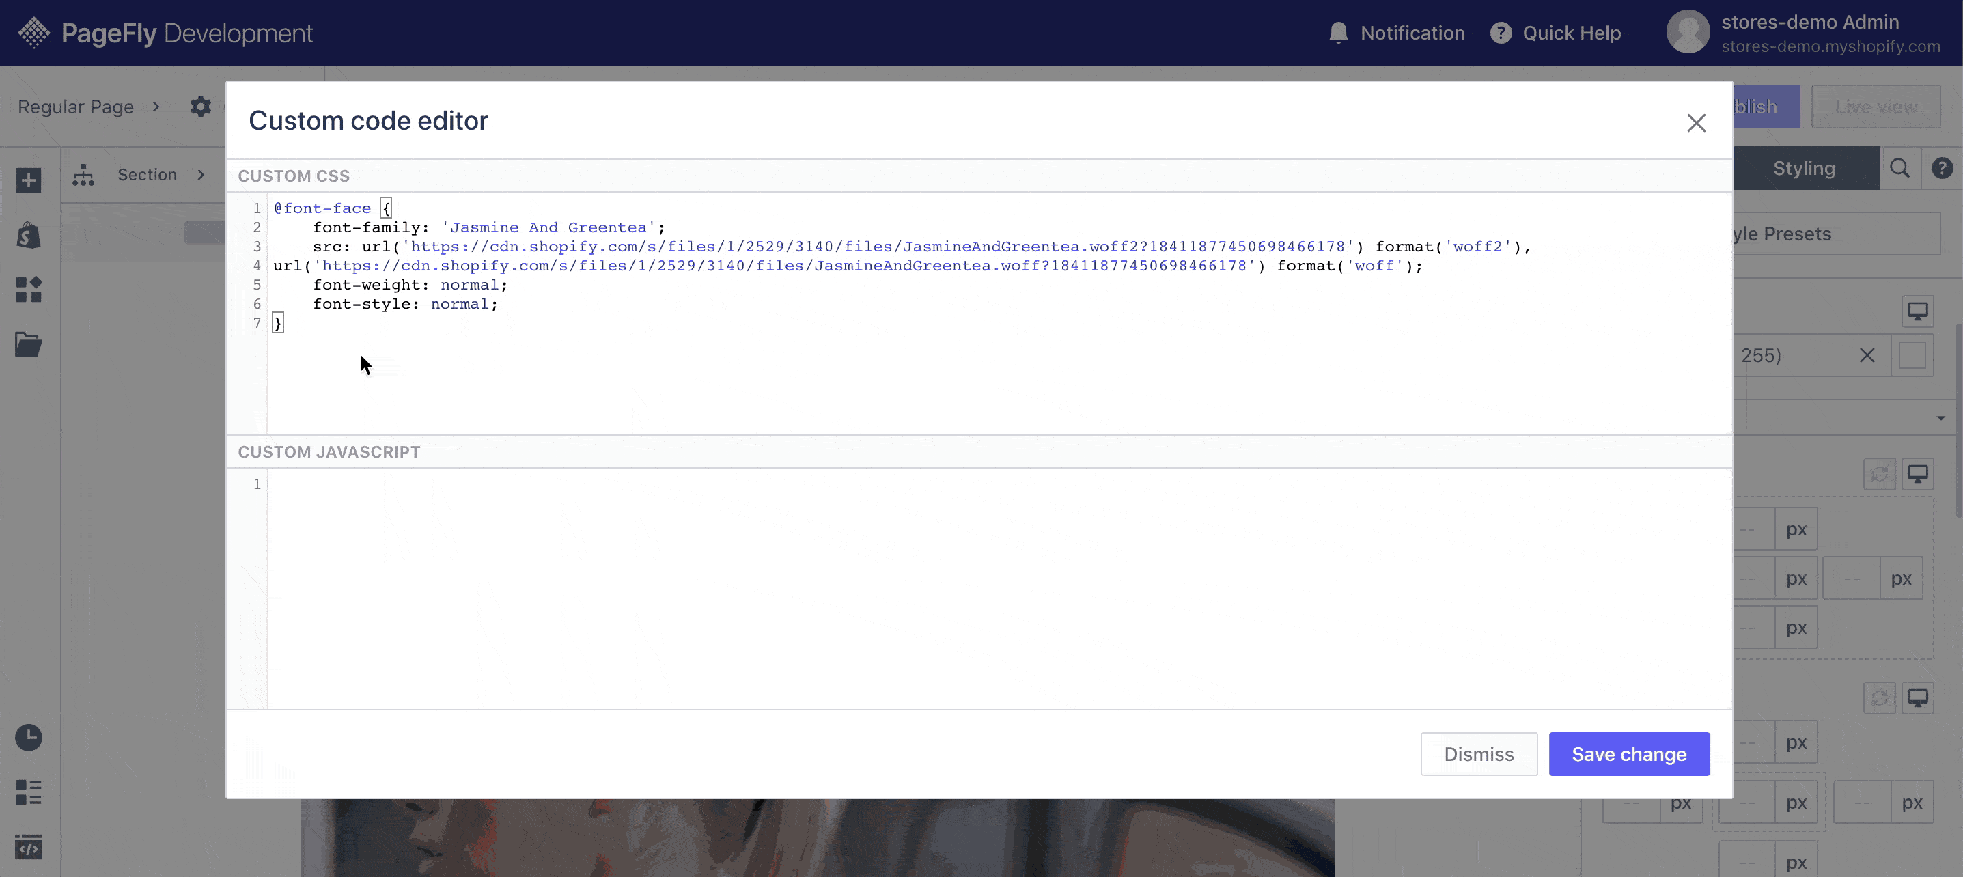Open Quick Help
Image resolution: width=1963 pixels, height=877 pixels.
pyautogui.click(x=1555, y=33)
